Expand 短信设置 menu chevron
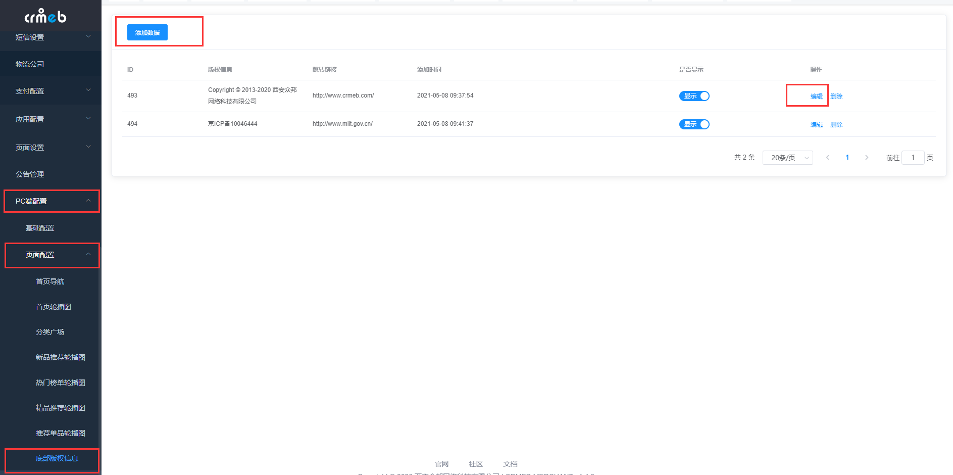The image size is (953, 475). click(88, 36)
